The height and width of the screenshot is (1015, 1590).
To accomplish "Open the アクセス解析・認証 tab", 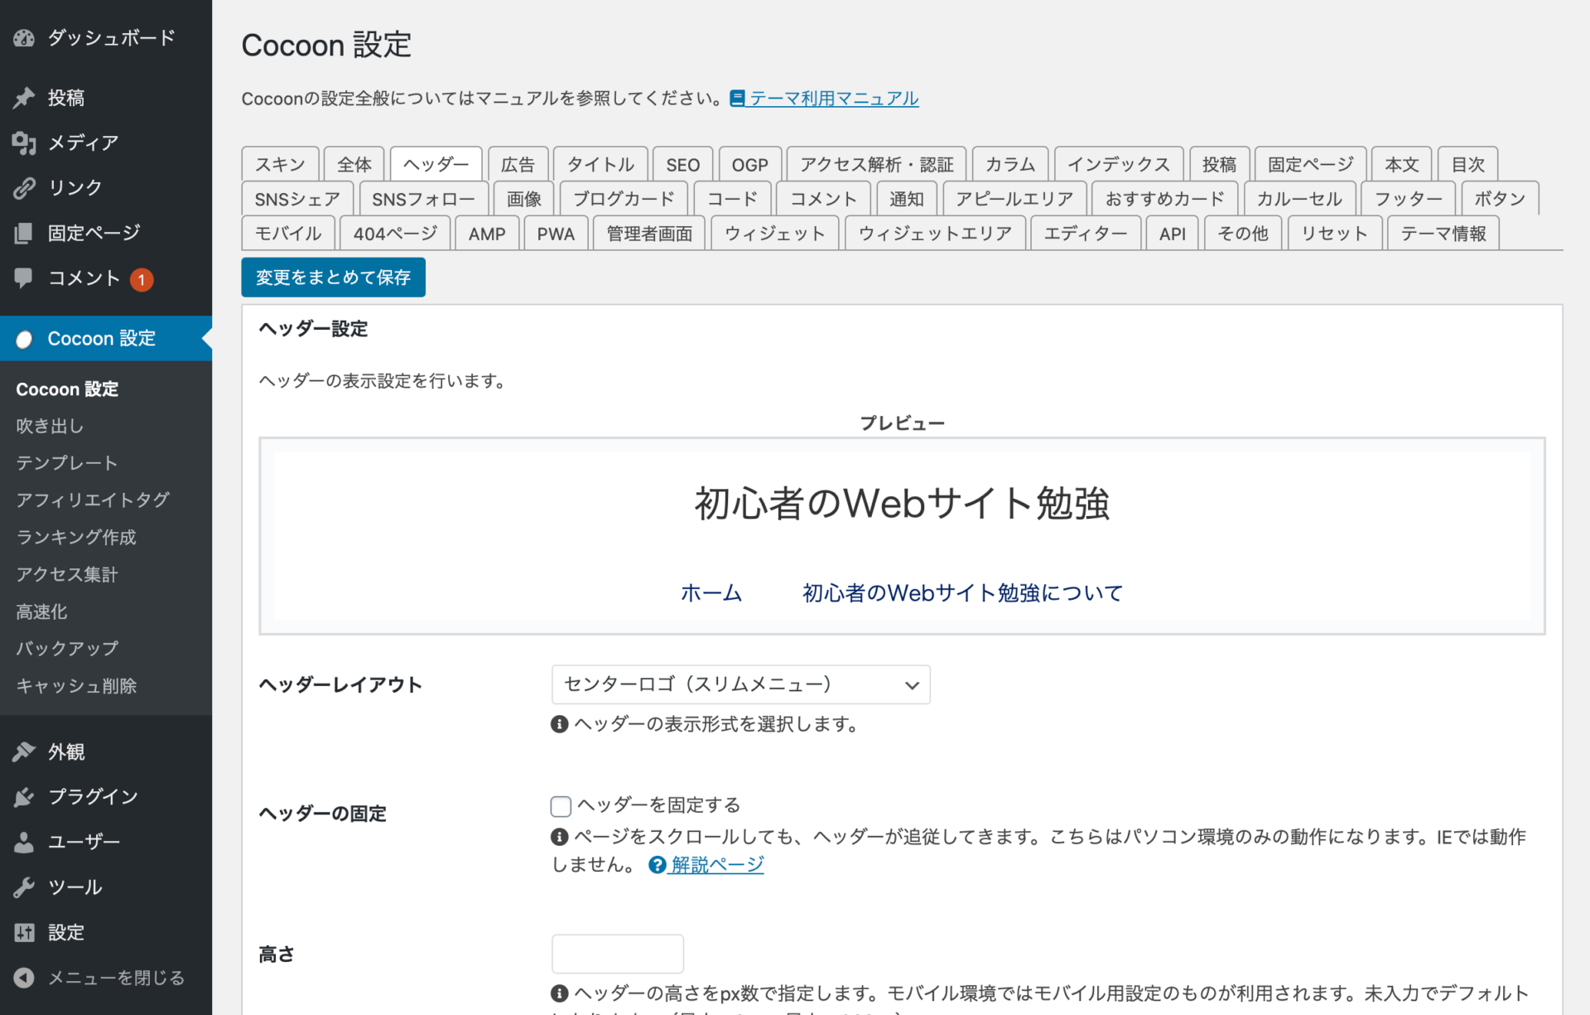I will [x=876, y=164].
